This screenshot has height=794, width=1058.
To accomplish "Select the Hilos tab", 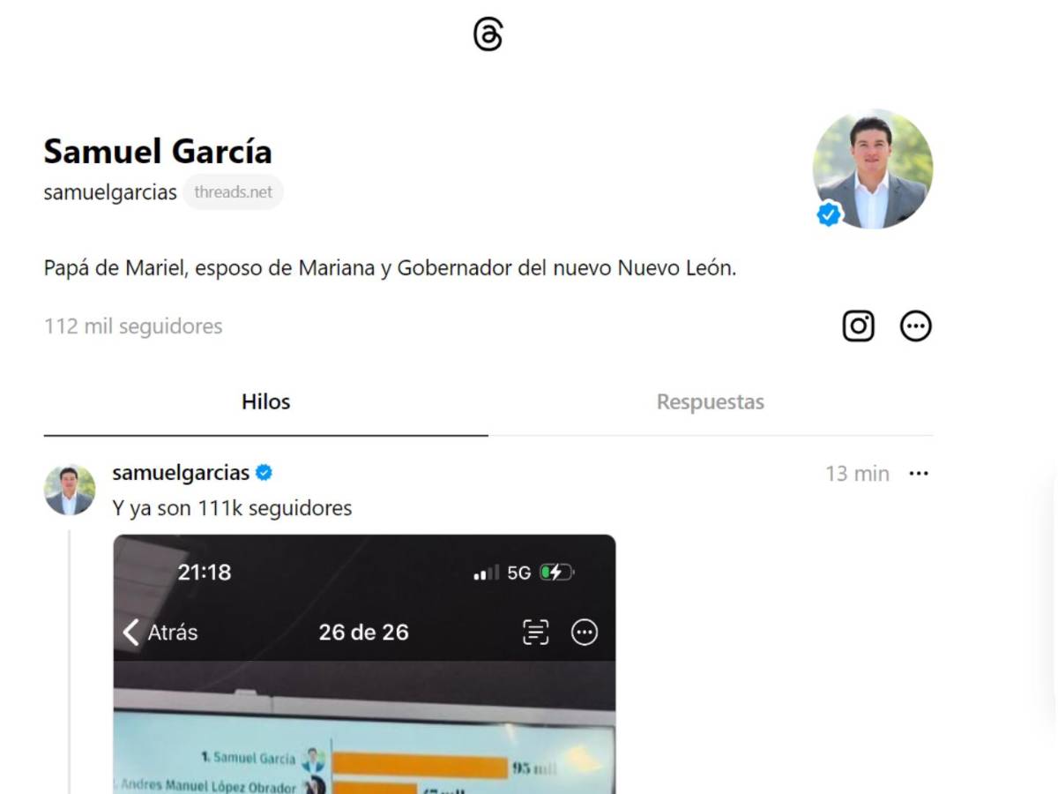I will (265, 401).
